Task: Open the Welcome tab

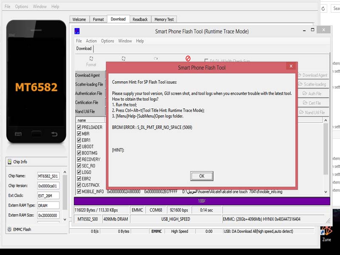Action: coord(79,19)
